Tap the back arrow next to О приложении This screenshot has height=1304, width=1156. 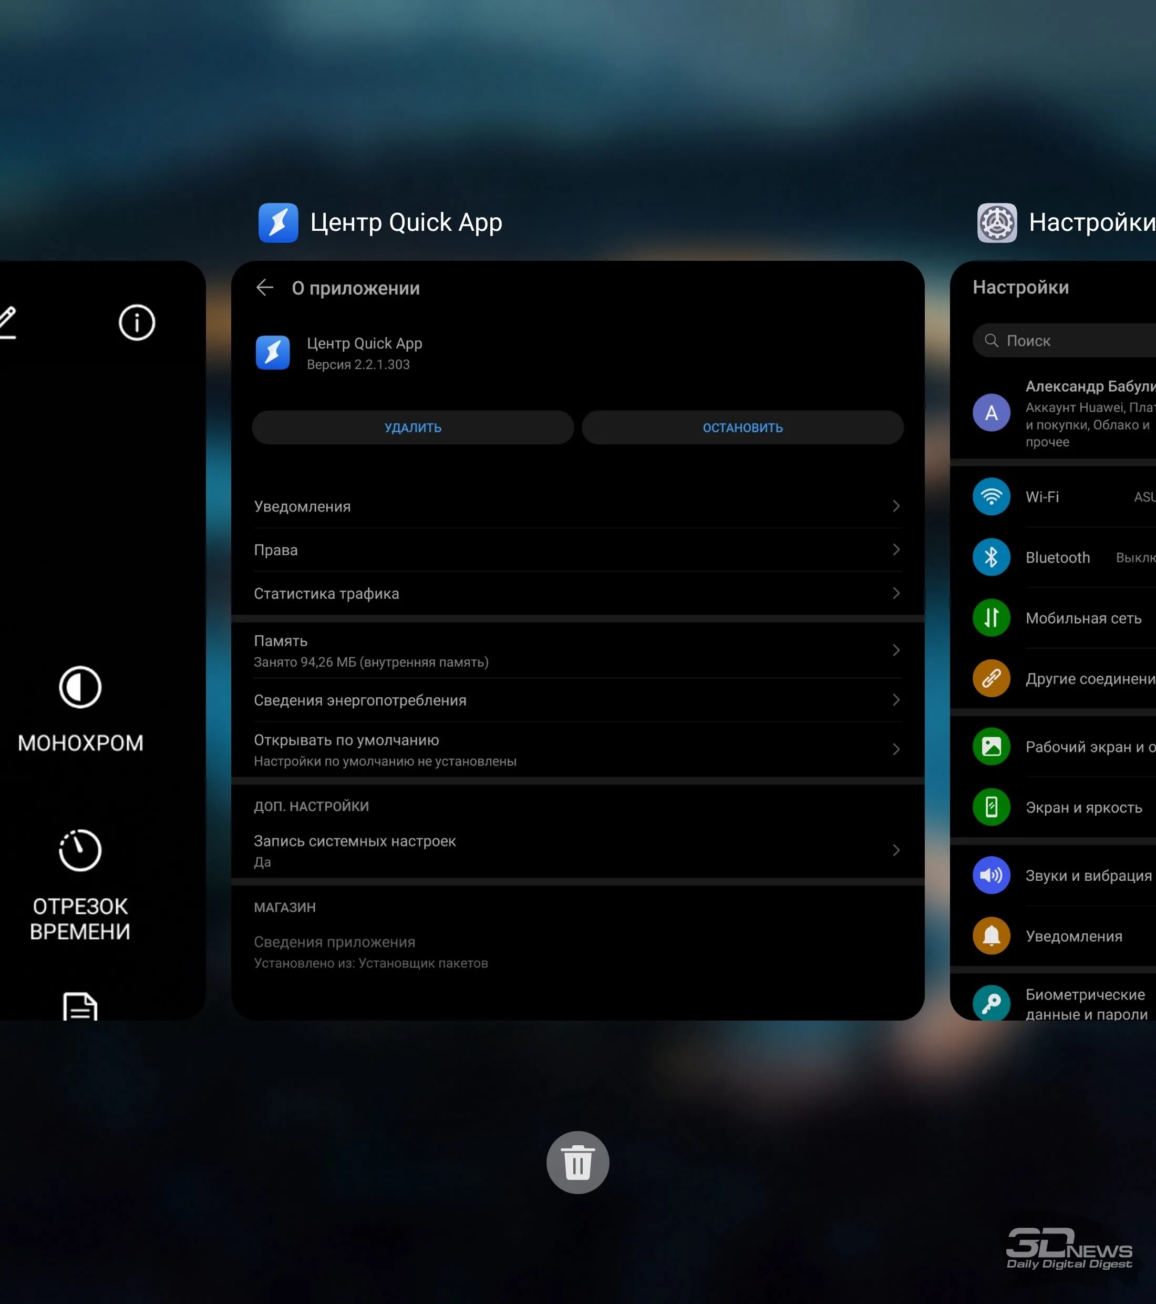pyautogui.click(x=265, y=288)
